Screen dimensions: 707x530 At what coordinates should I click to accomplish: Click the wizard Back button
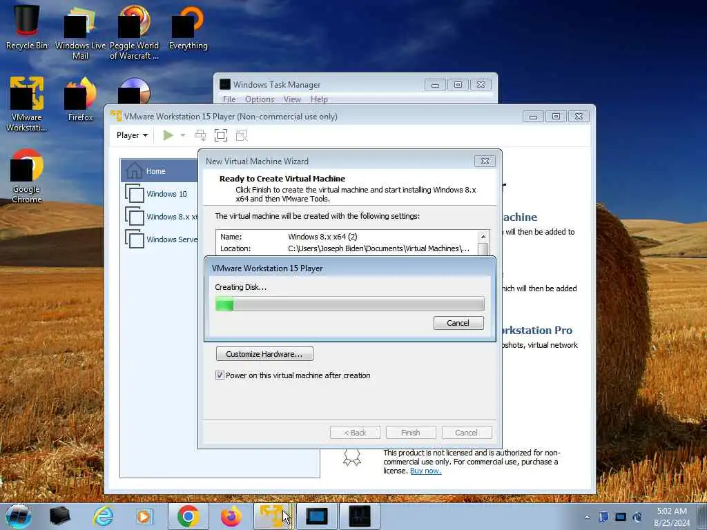click(355, 433)
